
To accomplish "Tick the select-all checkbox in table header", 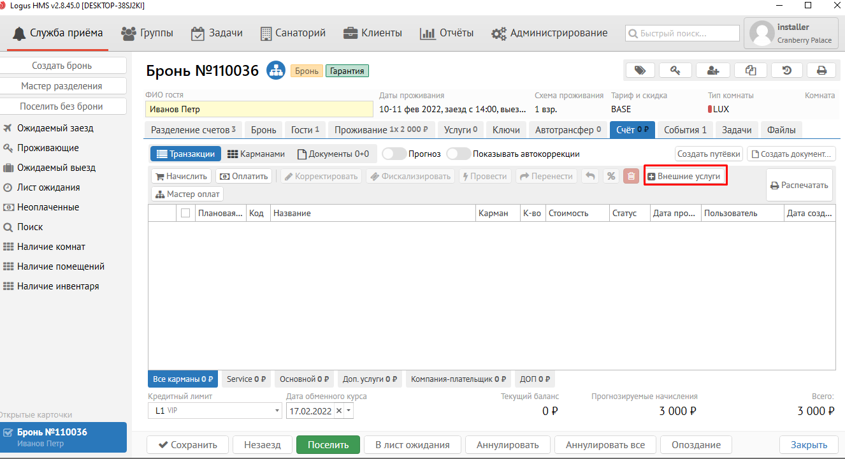I will click(x=185, y=214).
